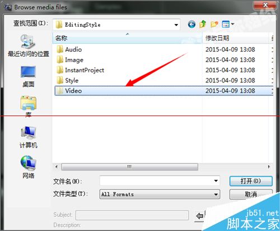Open recent places (最近访问的位置)

tap(28, 45)
